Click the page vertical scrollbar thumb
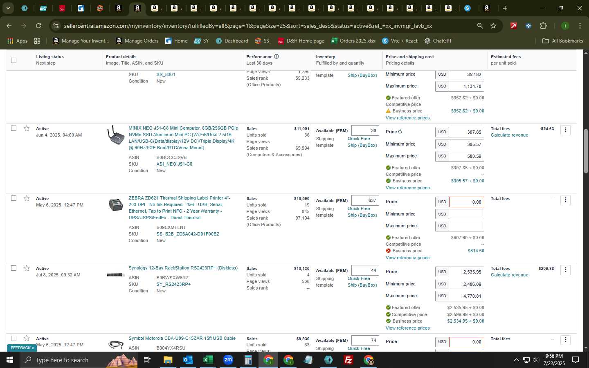Screen dimensions: 589x368 click(586, 151)
